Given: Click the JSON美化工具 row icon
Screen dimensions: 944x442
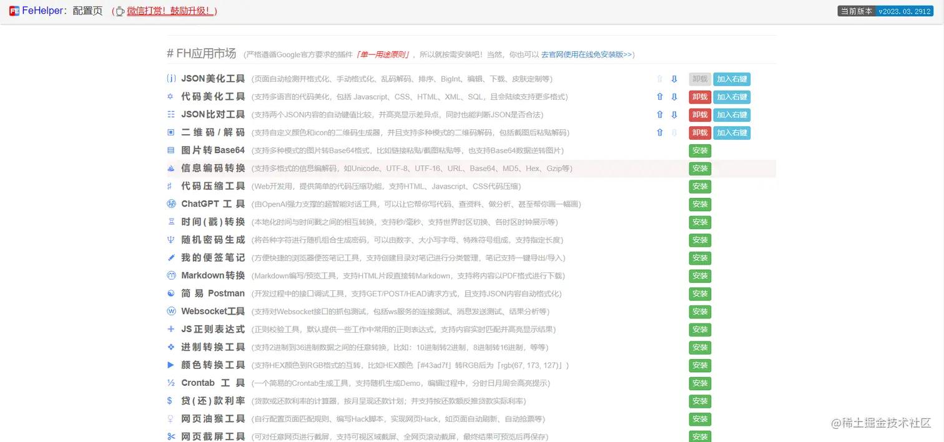Looking at the screenshot, I should tap(171, 79).
